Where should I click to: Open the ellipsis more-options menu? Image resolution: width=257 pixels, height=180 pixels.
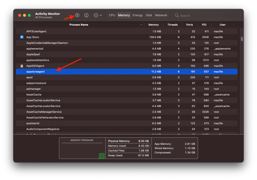[x=95, y=15]
